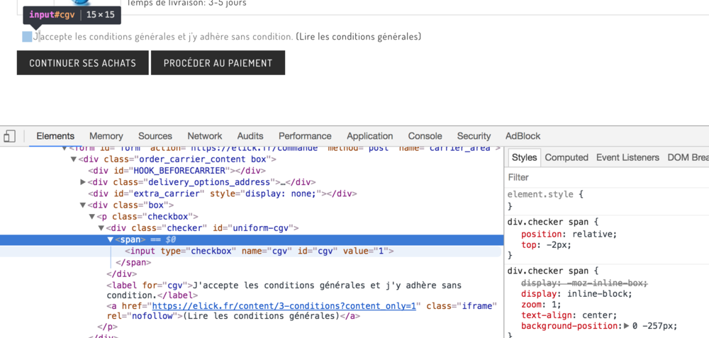Collapse the selected span element
This screenshot has height=338, width=709.
(111, 240)
